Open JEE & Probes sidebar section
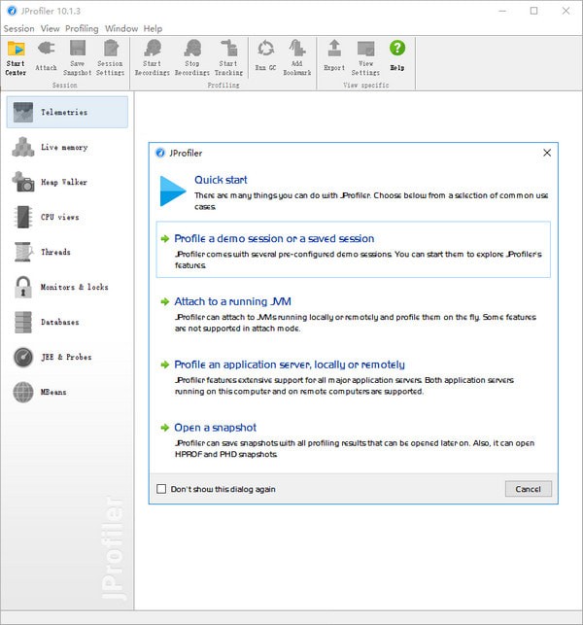This screenshot has height=625, width=583. [x=67, y=357]
